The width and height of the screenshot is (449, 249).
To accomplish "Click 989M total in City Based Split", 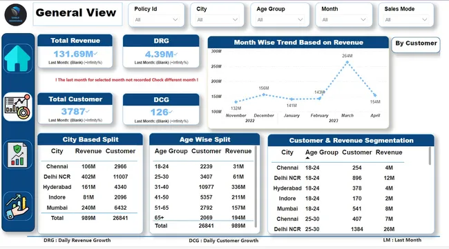I will pos(88,218).
